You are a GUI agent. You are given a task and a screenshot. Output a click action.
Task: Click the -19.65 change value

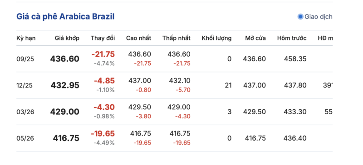pos(103,134)
